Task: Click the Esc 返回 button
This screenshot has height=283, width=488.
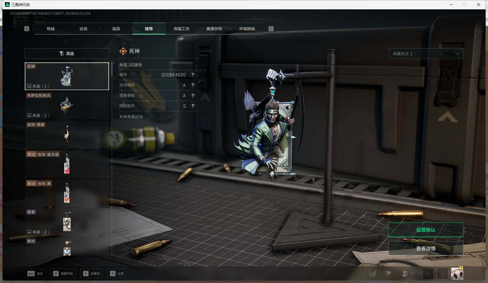Action: tap(35, 274)
